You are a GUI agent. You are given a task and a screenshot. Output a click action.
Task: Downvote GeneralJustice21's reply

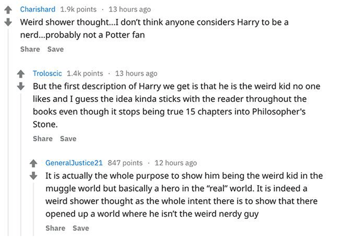point(33,176)
